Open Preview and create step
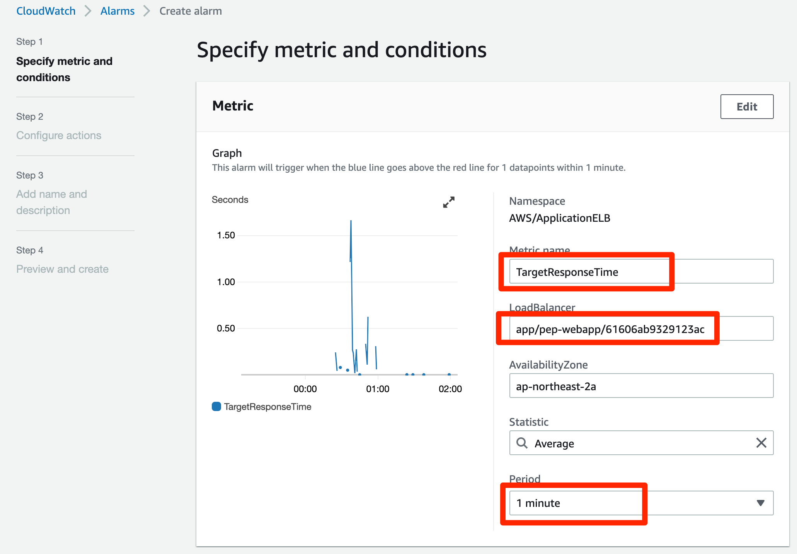 [x=62, y=269]
